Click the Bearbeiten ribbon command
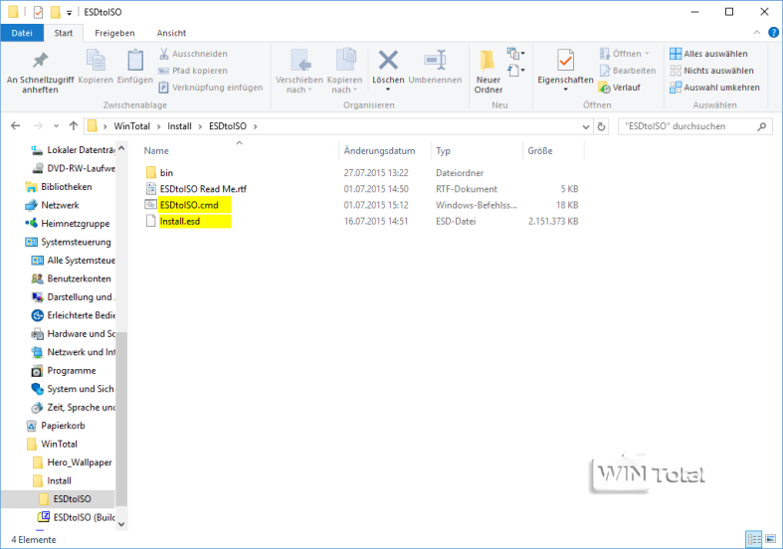Viewport: 783px width, 549px height. pyautogui.click(x=628, y=71)
